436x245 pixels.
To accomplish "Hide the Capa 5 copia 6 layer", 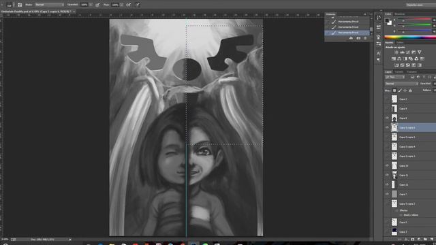I will tap(387, 127).
